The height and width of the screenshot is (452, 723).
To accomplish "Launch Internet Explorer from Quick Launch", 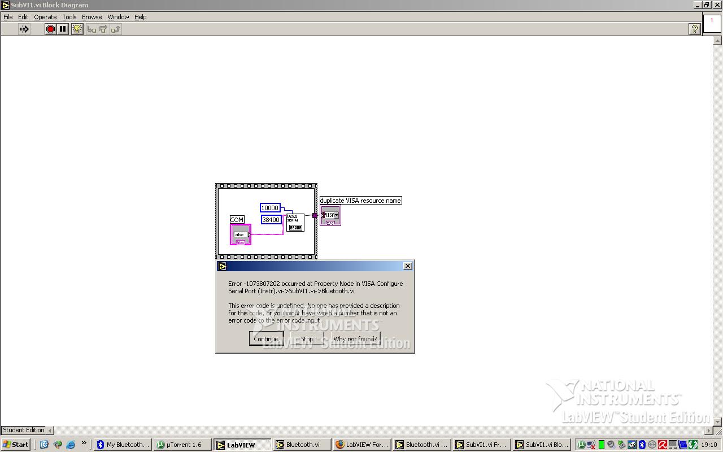I will pos(71,445).
